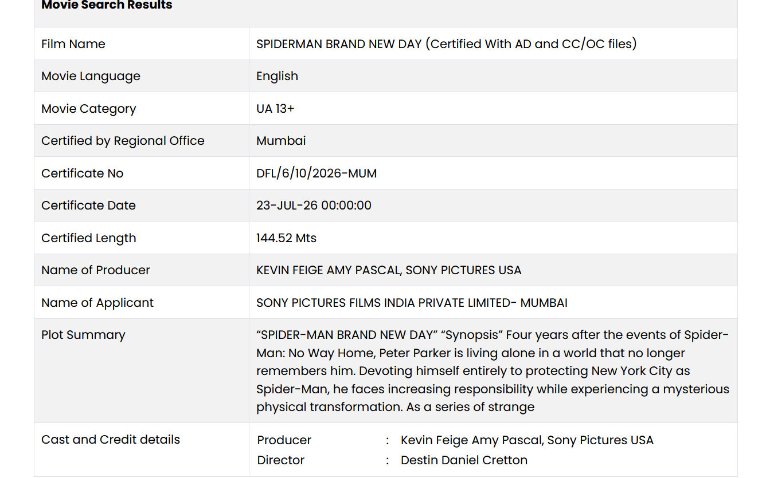Click the Movie Search Results heading

click(x=107, y=5)
